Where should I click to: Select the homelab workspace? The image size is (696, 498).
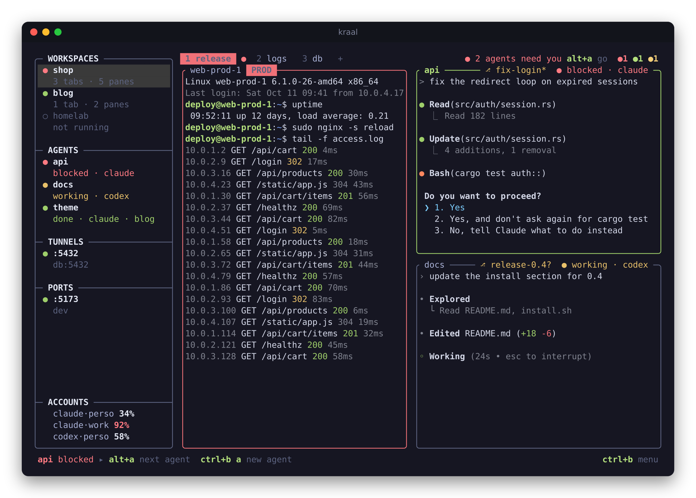(104, 122)
